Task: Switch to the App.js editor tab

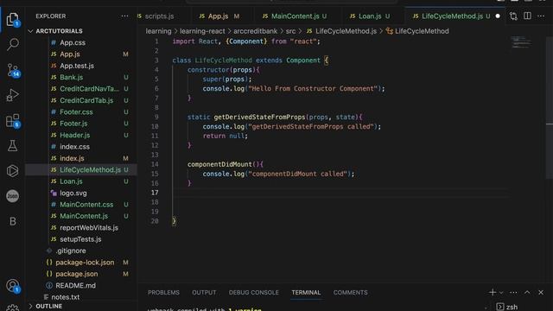Action: pyautogui.click(x=218, y=16)
